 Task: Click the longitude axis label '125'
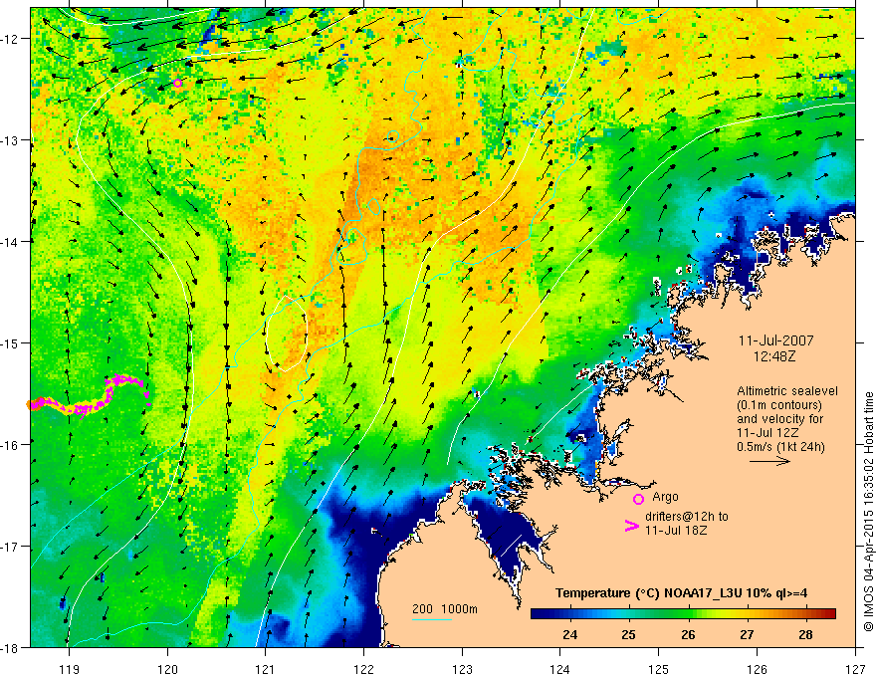tap(659, 669)
